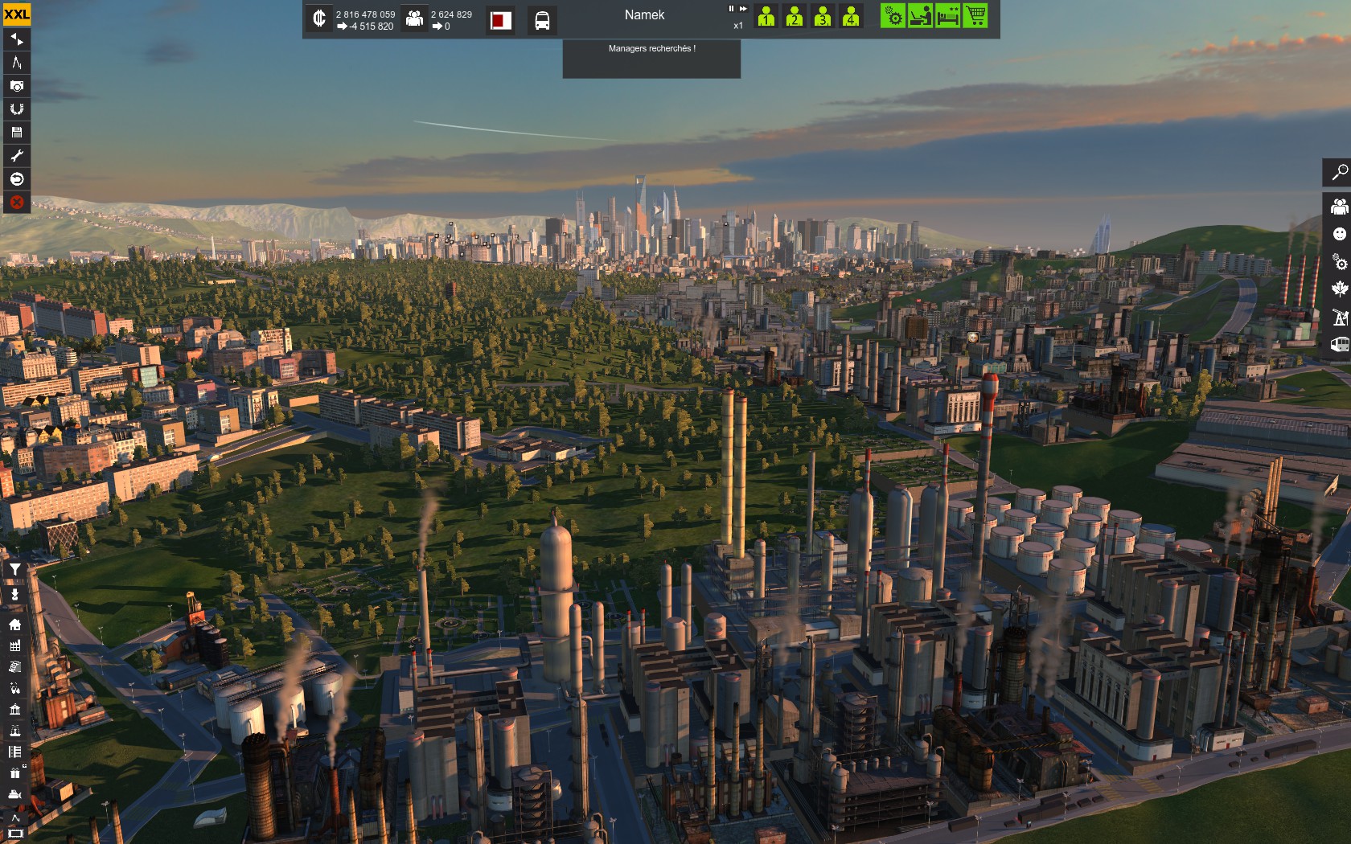Select green worker class 3 icon

tap(823, 16)
